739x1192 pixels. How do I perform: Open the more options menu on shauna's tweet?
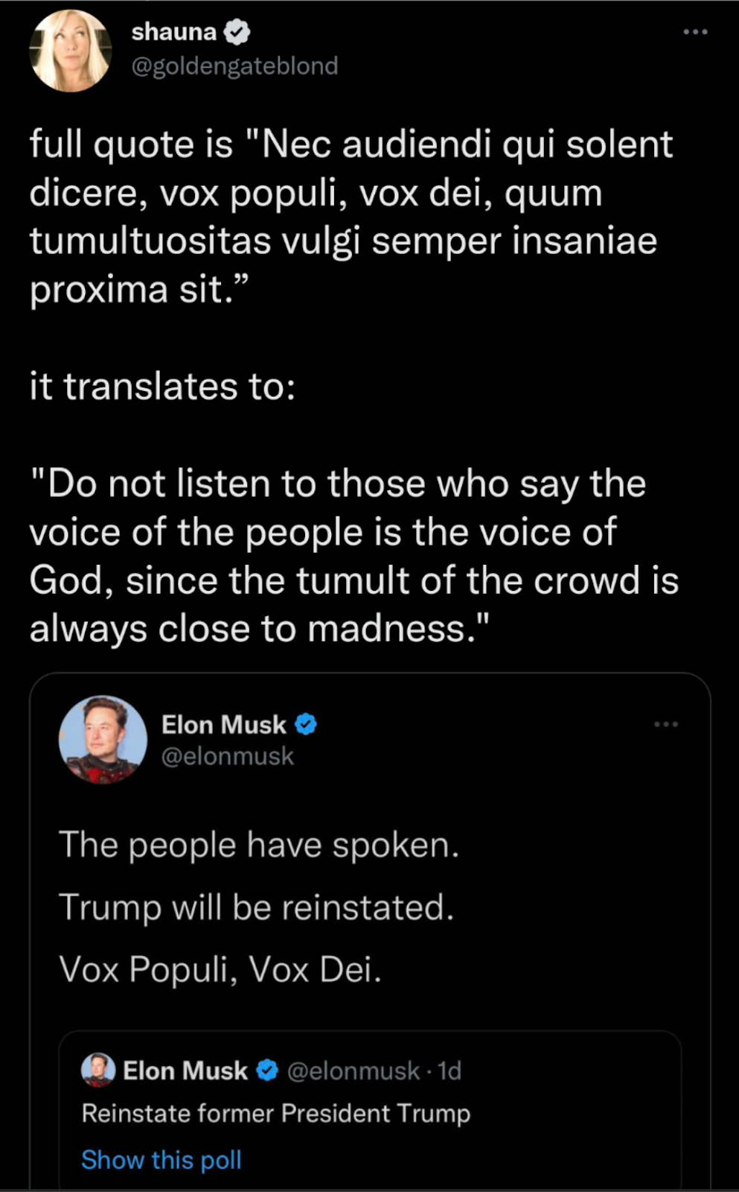695,32
